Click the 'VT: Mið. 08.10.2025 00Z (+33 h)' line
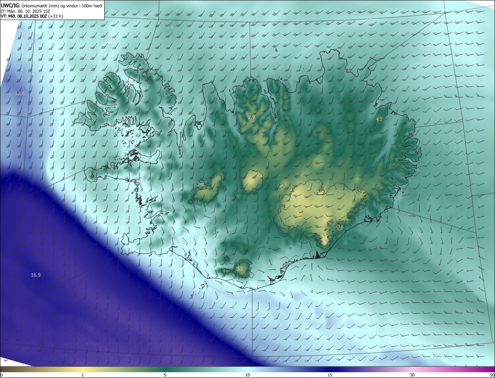The image size is (495, 378). (32, 17)
